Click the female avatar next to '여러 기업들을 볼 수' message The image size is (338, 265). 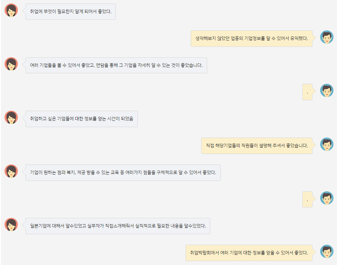(x=11, y=64)
